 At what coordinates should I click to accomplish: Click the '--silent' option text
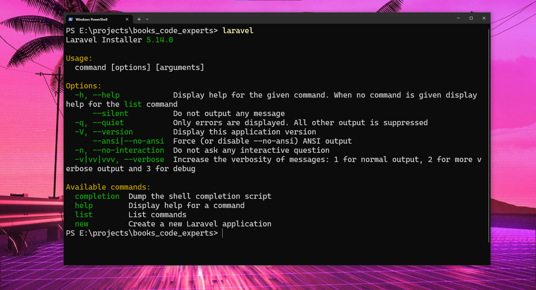pyautogui.click(x=110, y=113)
